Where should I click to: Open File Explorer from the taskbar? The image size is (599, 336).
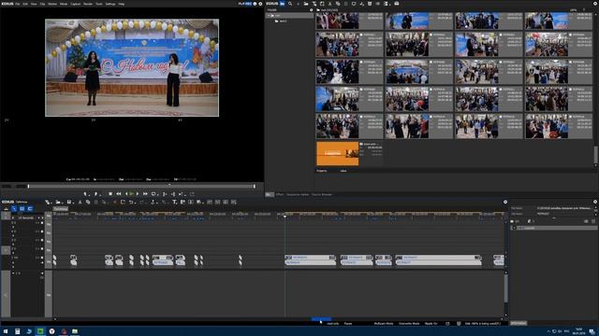click(75, 331)
